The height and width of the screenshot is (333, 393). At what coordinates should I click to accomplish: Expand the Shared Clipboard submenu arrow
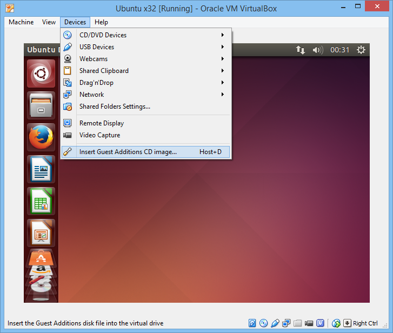click(x=222, y=71)
